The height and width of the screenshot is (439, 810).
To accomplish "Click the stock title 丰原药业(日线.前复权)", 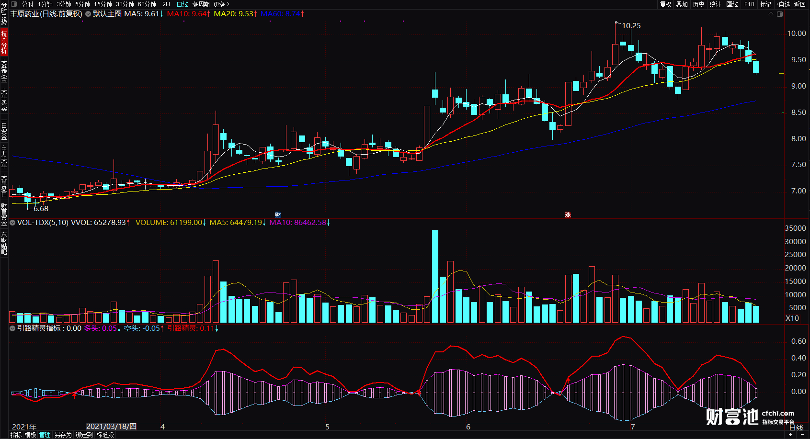I will 46,14.
